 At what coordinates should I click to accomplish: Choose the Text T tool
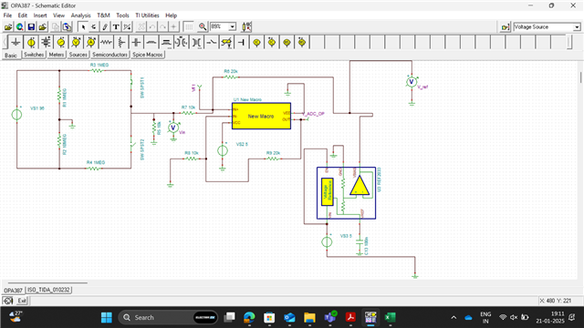116,26
